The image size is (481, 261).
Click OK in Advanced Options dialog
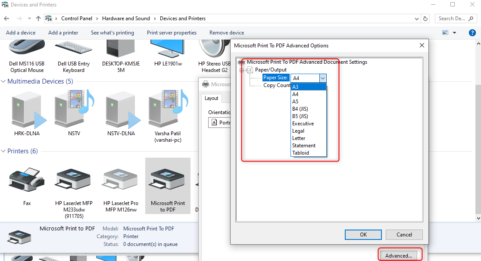tap(363, 235)
